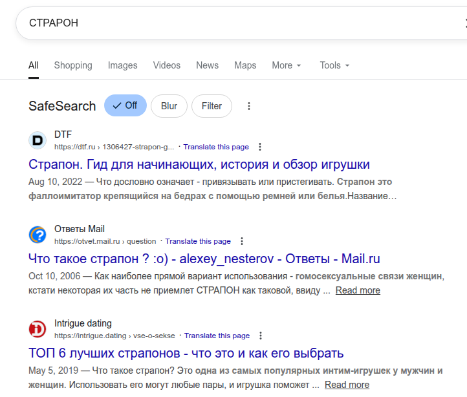Open the DTF result title link
This screenshot has height=397, width=467.
pyautogui.click(x=199, y=164)
